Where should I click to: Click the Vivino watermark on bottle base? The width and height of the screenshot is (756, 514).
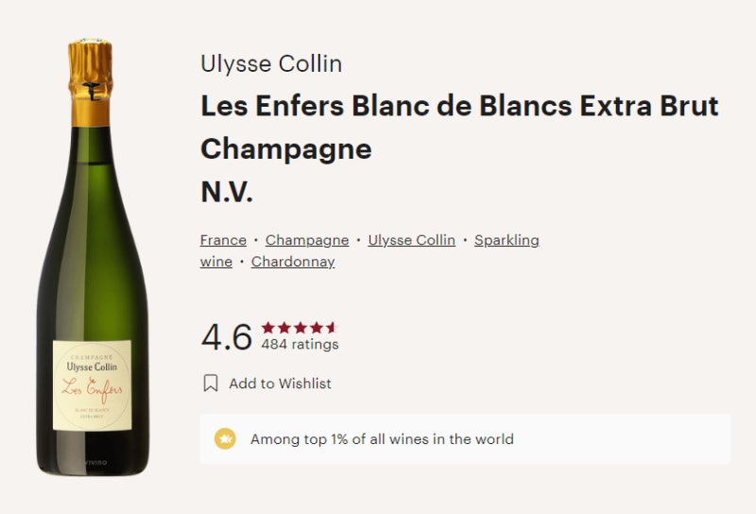(x=96, y=463)
